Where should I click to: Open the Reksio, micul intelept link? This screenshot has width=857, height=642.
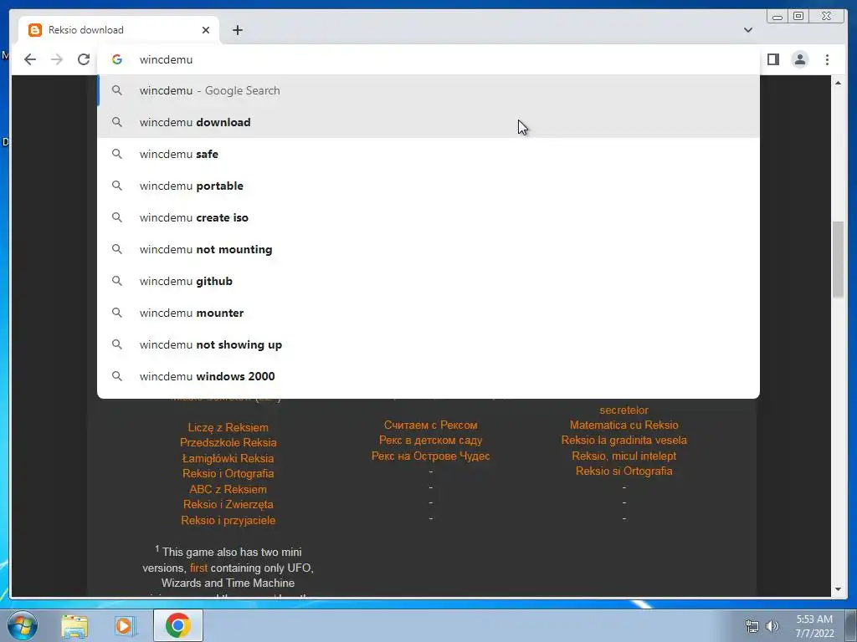624,456
